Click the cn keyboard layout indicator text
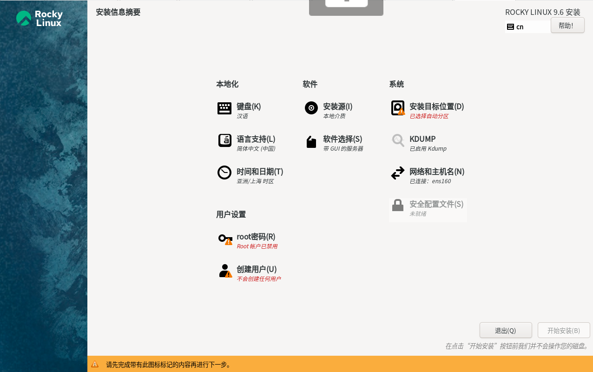 520,27
